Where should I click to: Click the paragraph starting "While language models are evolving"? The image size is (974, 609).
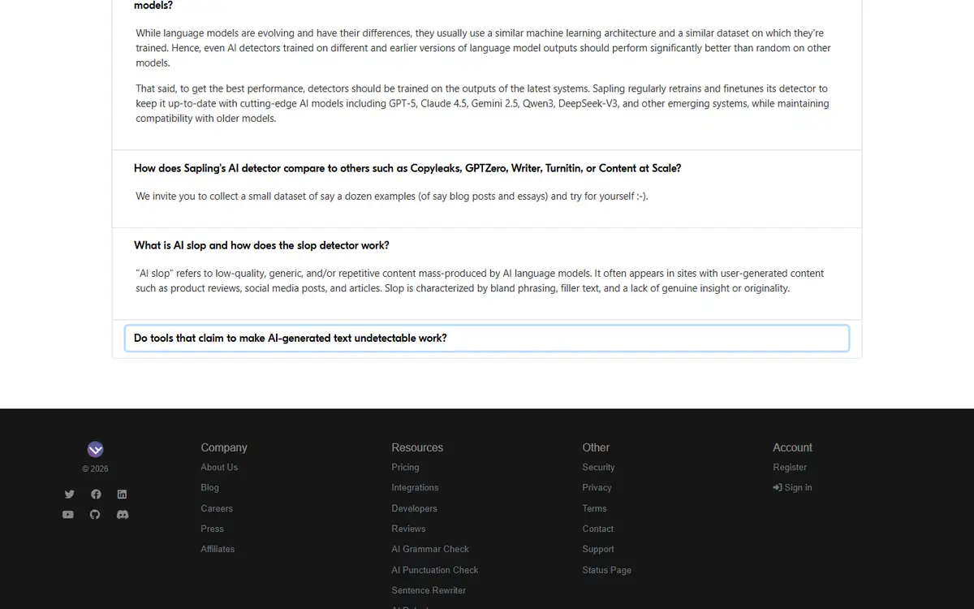pos(483,48)
